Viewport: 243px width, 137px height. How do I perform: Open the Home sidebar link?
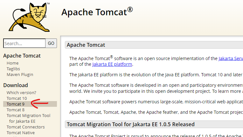point(12,63)
